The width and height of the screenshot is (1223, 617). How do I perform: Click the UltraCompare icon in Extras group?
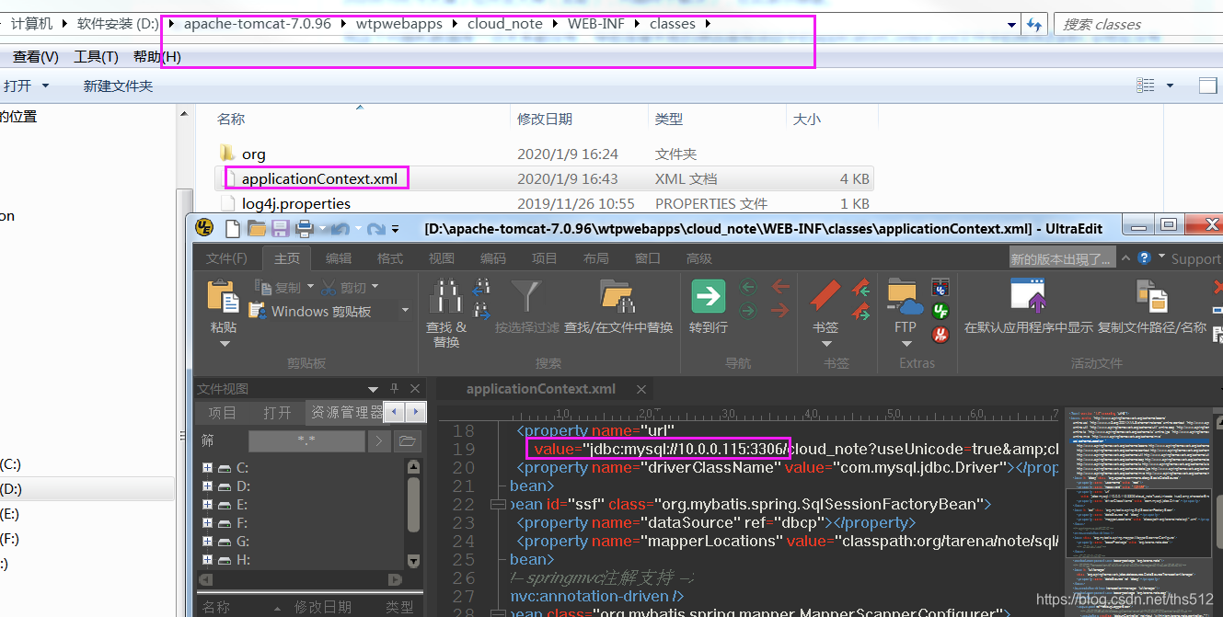940,287
